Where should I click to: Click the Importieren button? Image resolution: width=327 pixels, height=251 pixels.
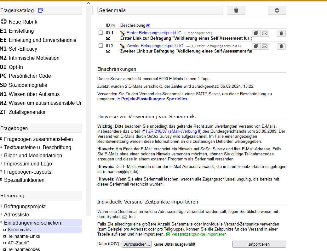(x=259, y=244)
